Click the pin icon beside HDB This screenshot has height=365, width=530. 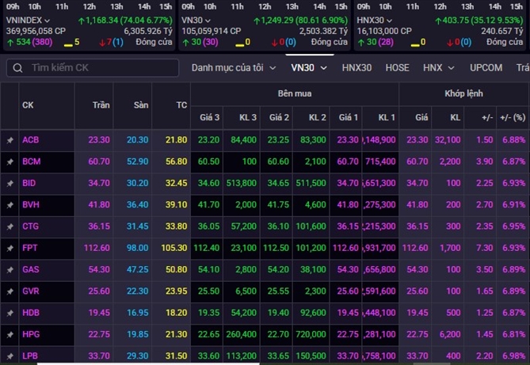[10, 313]
